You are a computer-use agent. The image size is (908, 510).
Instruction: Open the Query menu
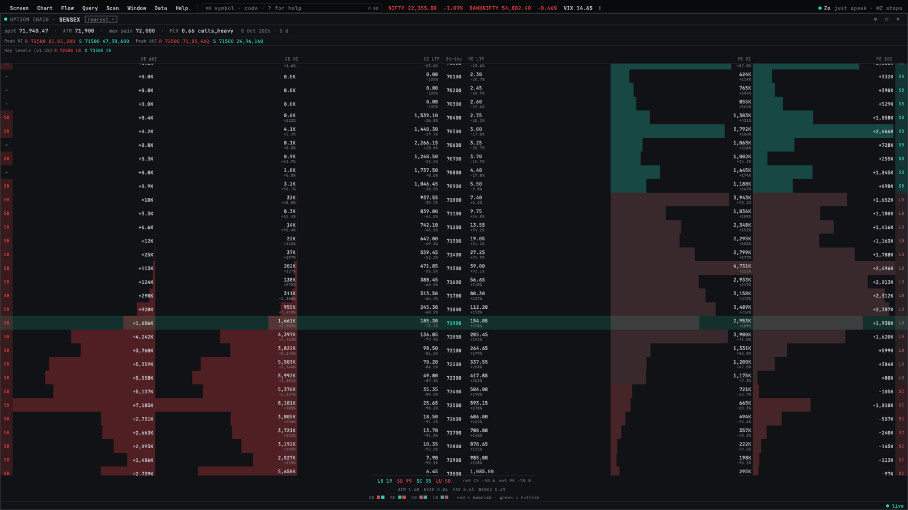[90, 8]
